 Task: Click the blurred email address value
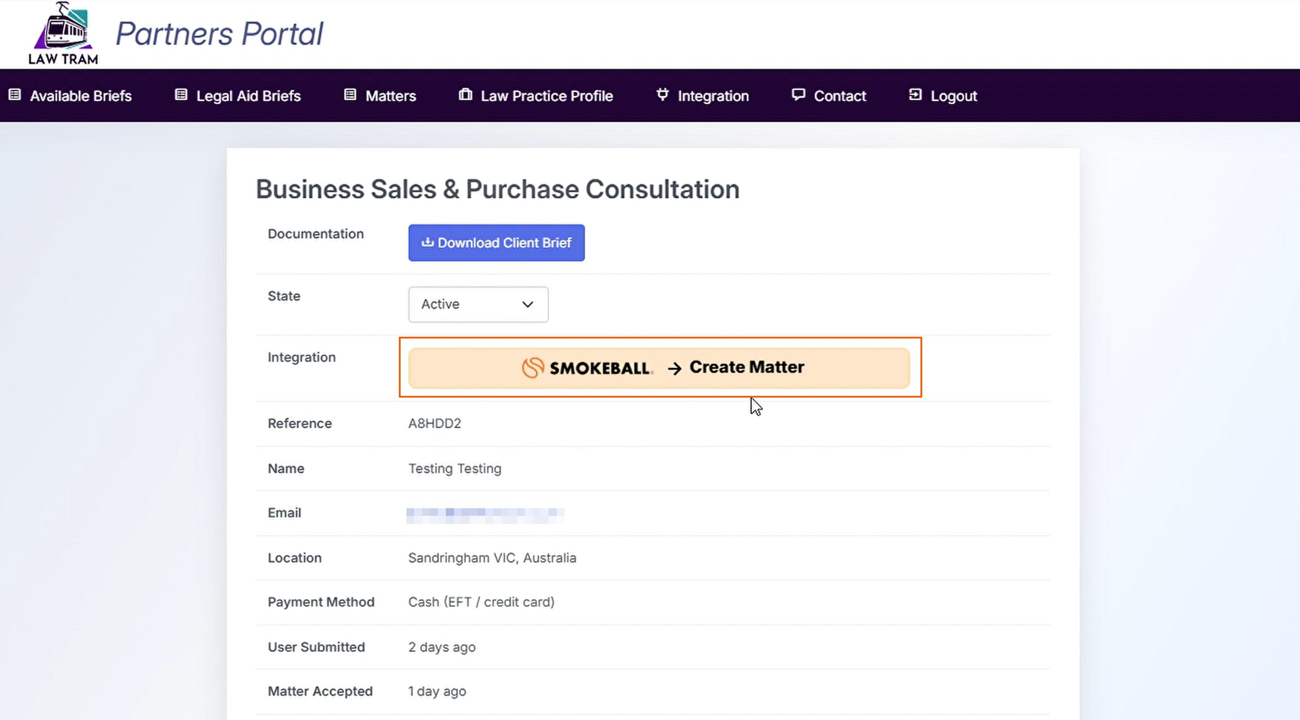(x=484, y=514)
